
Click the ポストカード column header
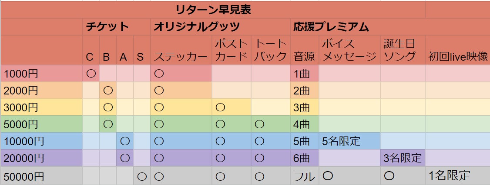pos(231,50)
